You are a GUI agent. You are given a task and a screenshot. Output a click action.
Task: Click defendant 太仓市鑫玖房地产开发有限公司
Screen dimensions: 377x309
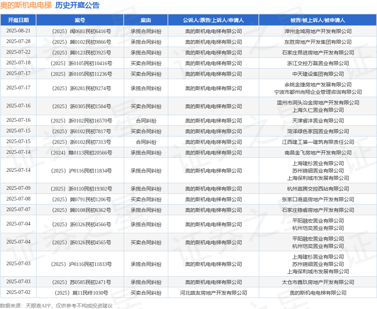[318, 282]
